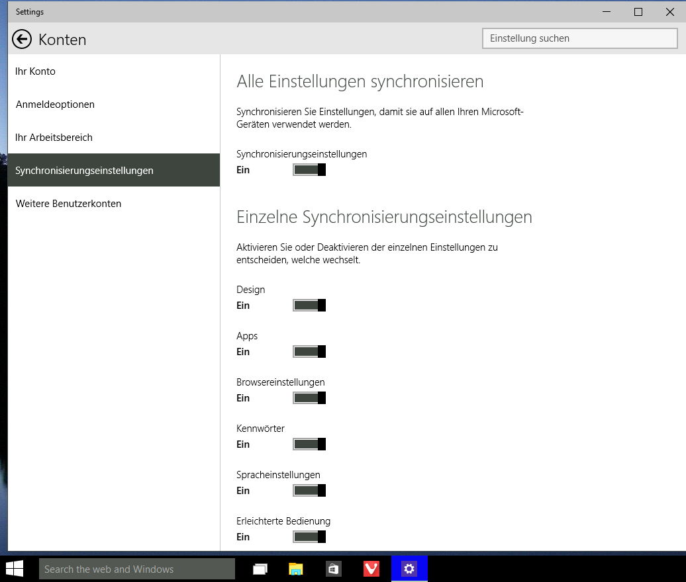Open the Windows Start menu
This screenshot has width=686, height=582.
pyautogui.click(x=15, y=569)
